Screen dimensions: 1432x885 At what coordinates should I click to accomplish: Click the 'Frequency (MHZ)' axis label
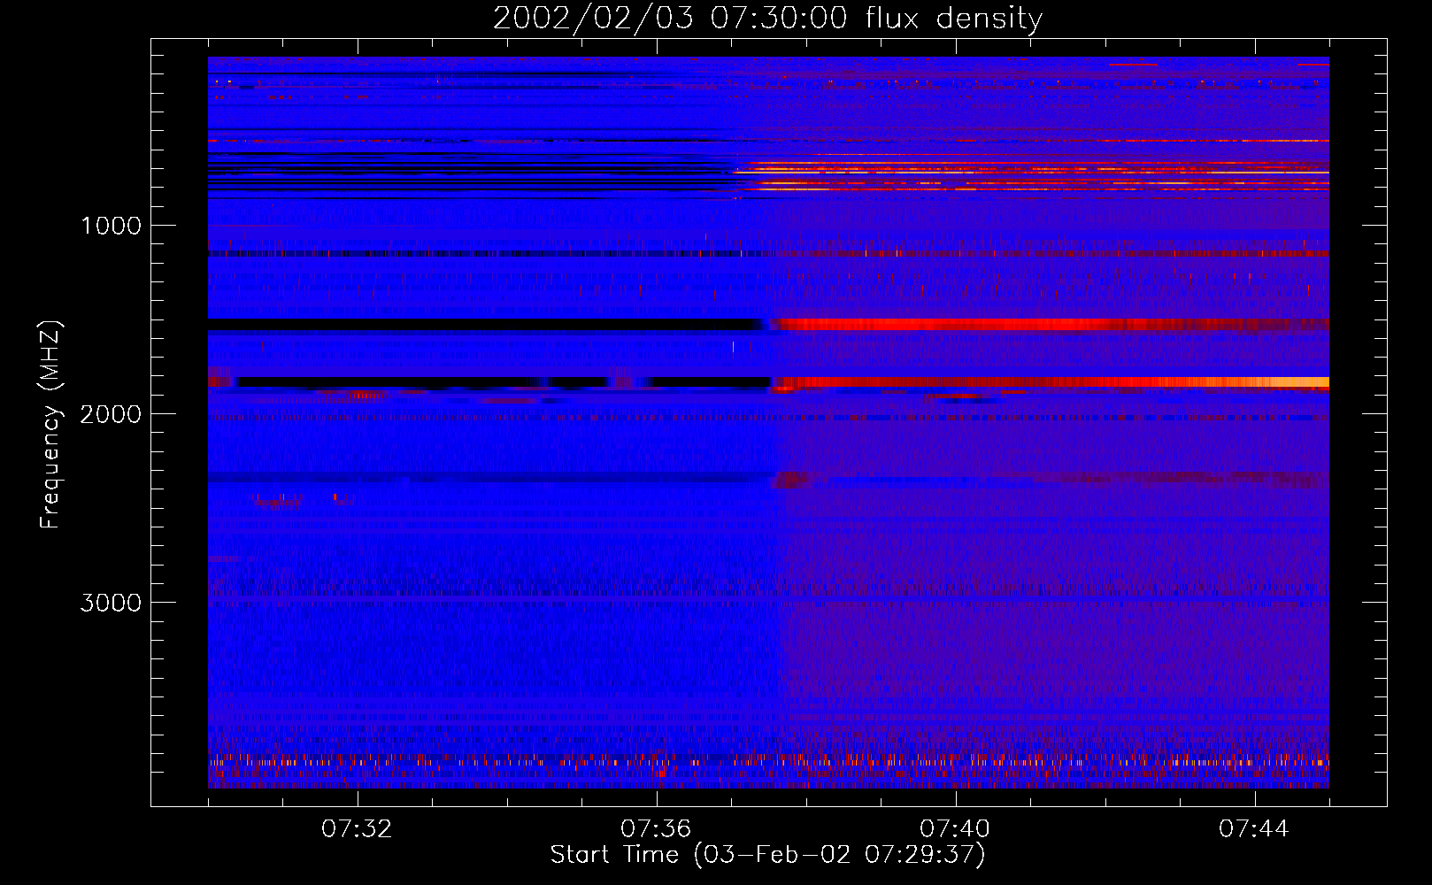tap(50, 425)
